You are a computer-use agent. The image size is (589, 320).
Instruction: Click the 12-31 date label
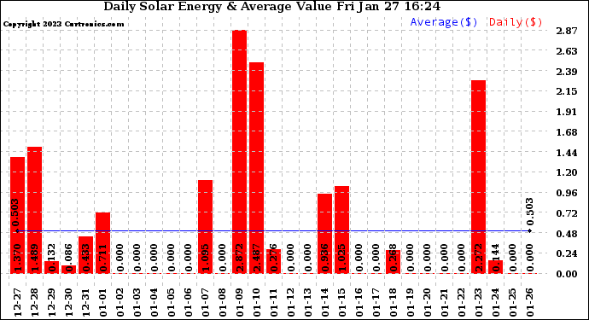click(85, 303)
